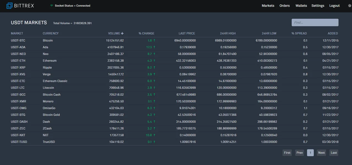Screen dimensions: 352x165
Task: Open the USDT-NXT market
Action: [x=18, y=135]
